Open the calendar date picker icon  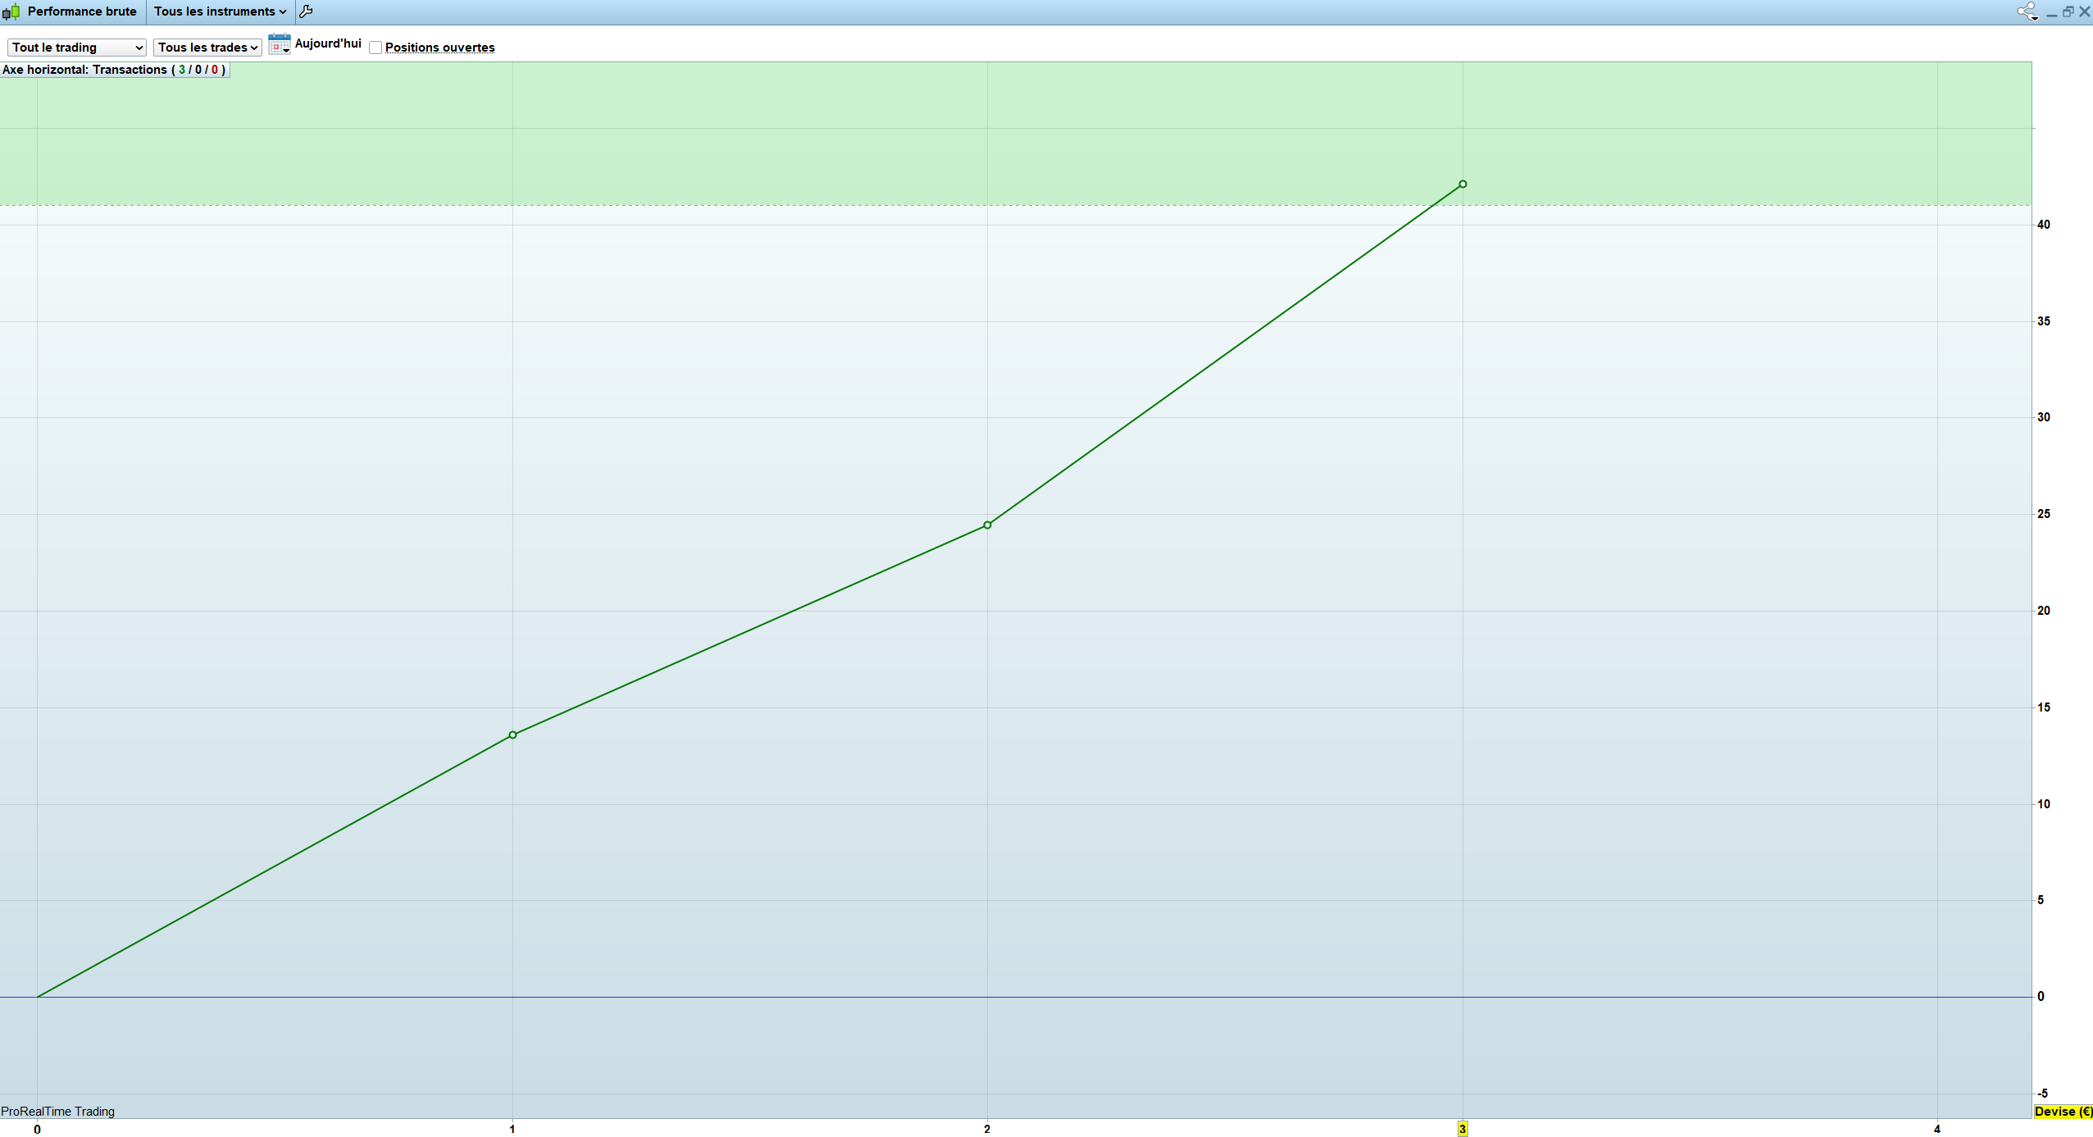pyautogui.click(x=279, y=44)
